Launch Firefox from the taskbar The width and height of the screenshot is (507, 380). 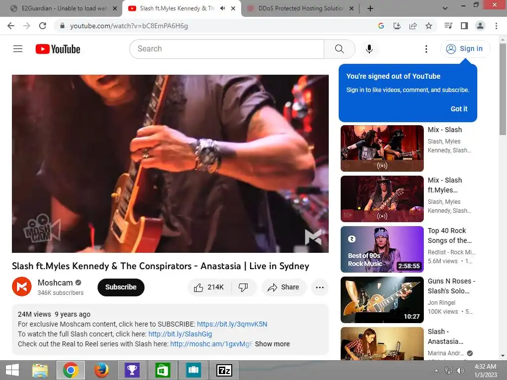(101, 370)
